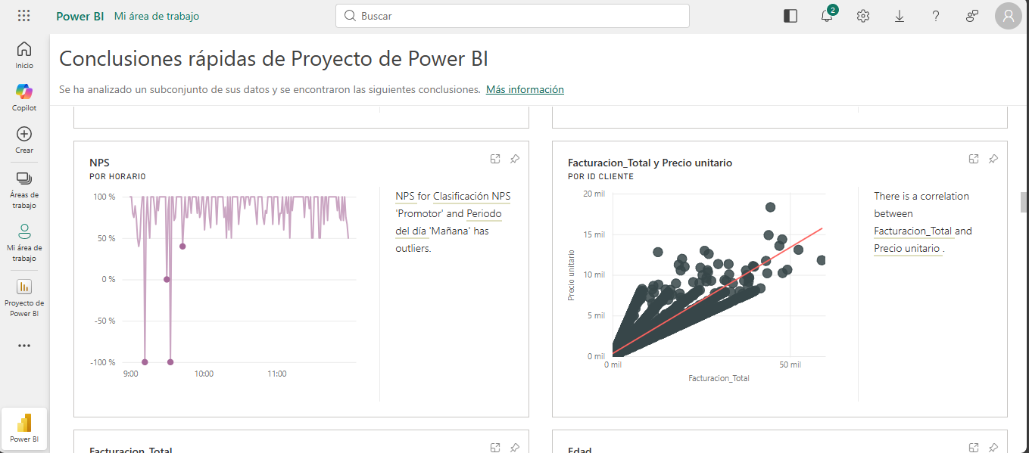Expand the bottom Facturacion_Total card
The width and height of the screenshot is (1029, 453).
pyautogui.click(x=494, y=448)
